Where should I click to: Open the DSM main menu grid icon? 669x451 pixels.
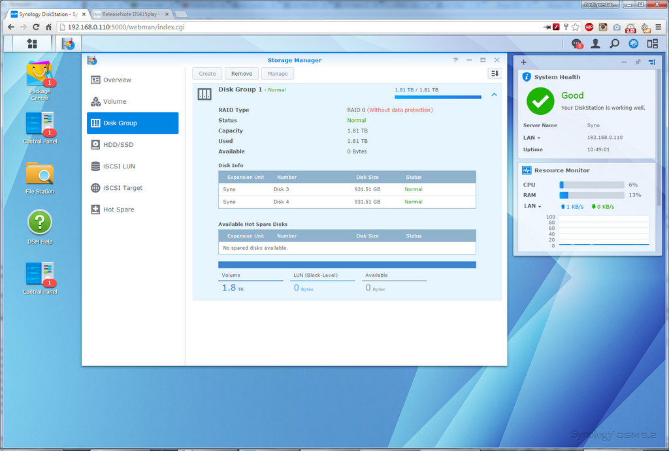pyautogui.click(x=32, y=44)
